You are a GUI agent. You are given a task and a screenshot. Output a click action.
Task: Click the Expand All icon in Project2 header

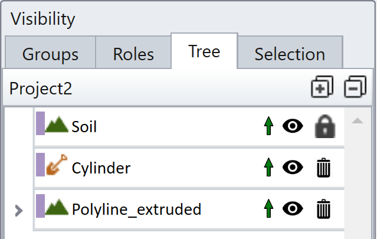(322, 87)
